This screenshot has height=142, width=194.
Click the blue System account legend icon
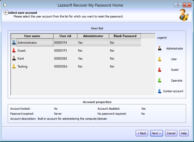[159, 91]
